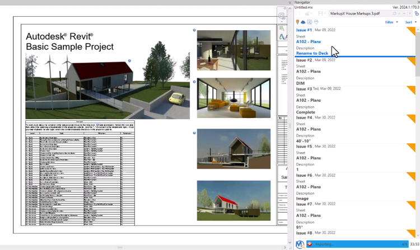This screenshot has height=250, width=420.
Task: Open the A102 - Plans sheet link of Issue #1
Action: click(309, 41)
